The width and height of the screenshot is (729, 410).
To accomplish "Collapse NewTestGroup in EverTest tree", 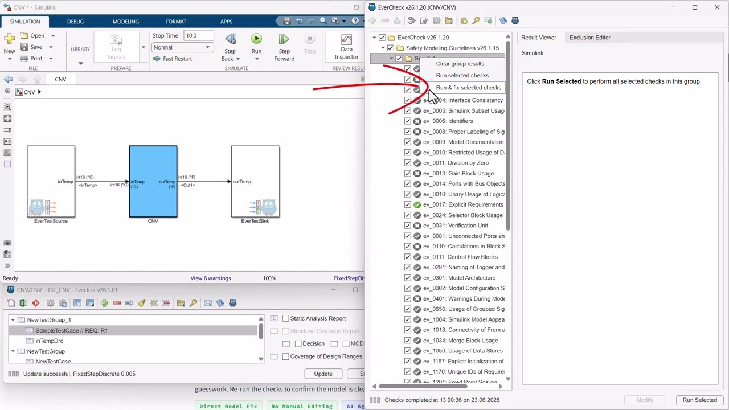I will coord(13,351).
